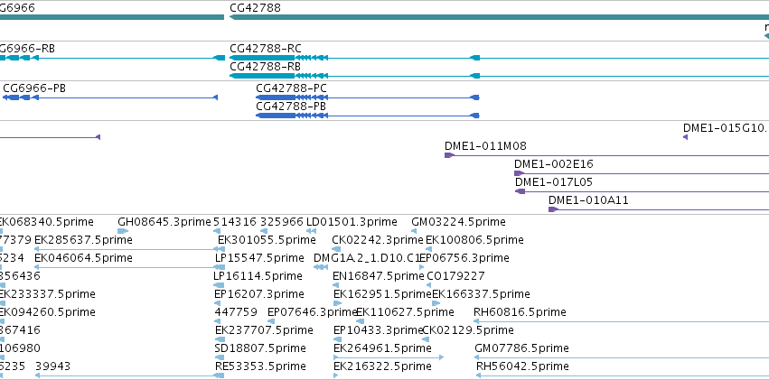Select EST EP16207.3prime
Viewport: 769px width, 380px height.
coord(259,294)
